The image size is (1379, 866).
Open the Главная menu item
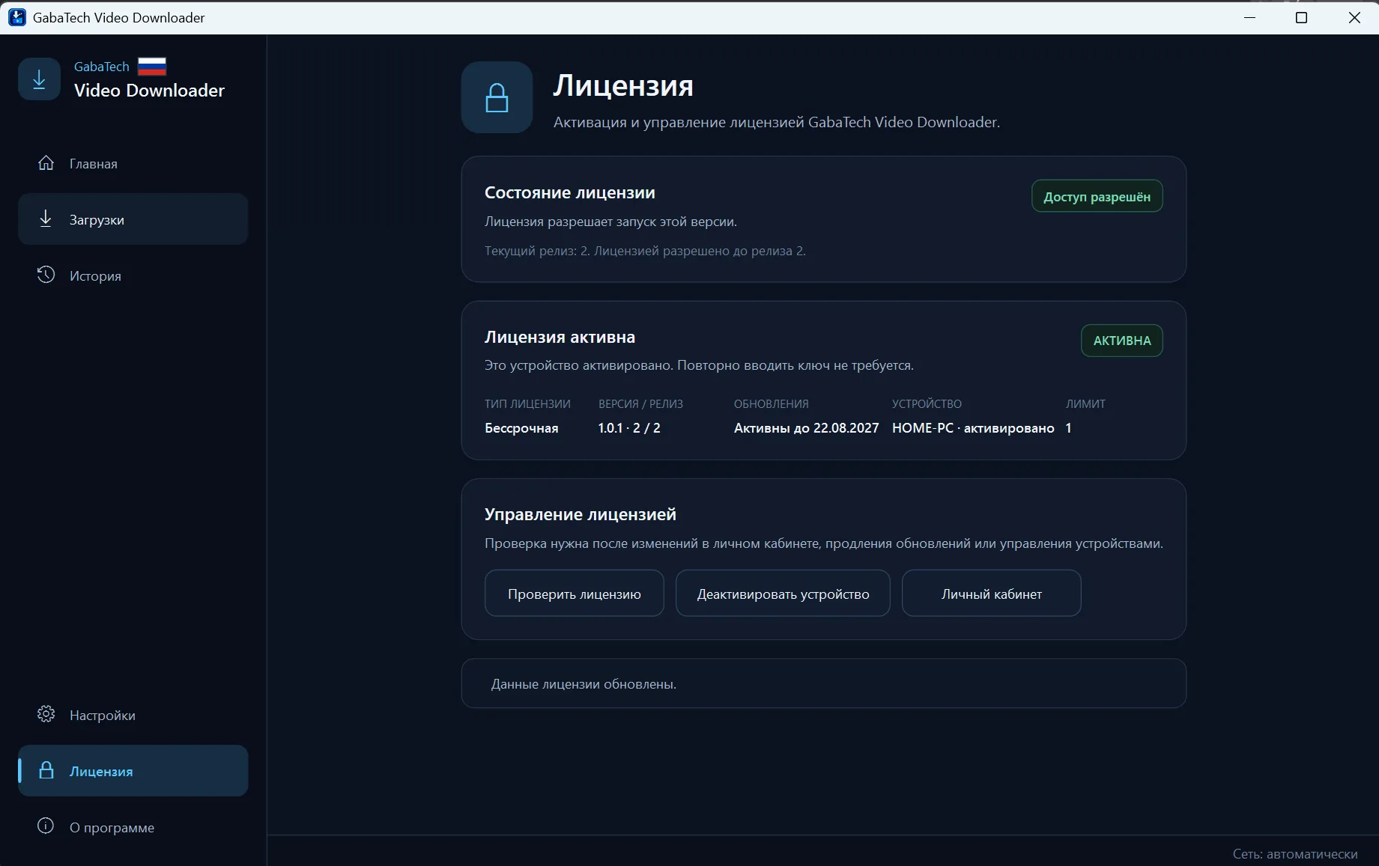pos(133,163)
